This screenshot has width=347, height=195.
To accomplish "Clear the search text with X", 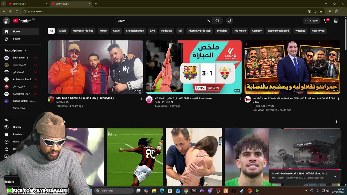I will click(209, 21).
